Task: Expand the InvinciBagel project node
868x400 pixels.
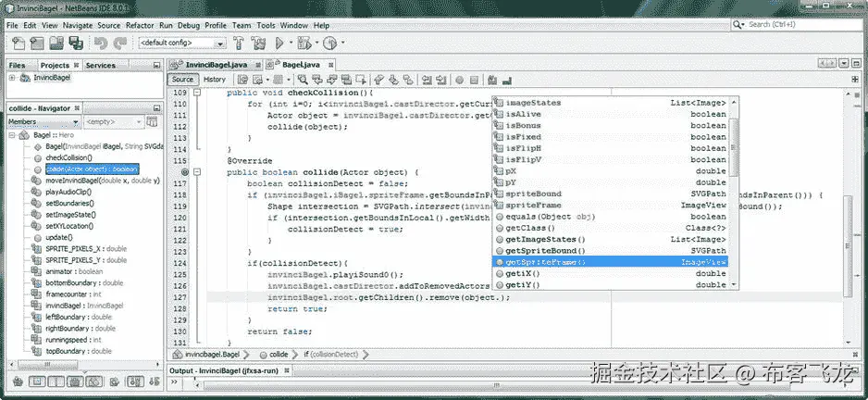Action: coord(12,78)
